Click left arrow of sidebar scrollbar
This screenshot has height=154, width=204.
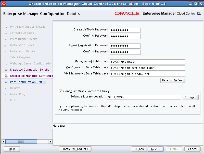pos(4,142)
